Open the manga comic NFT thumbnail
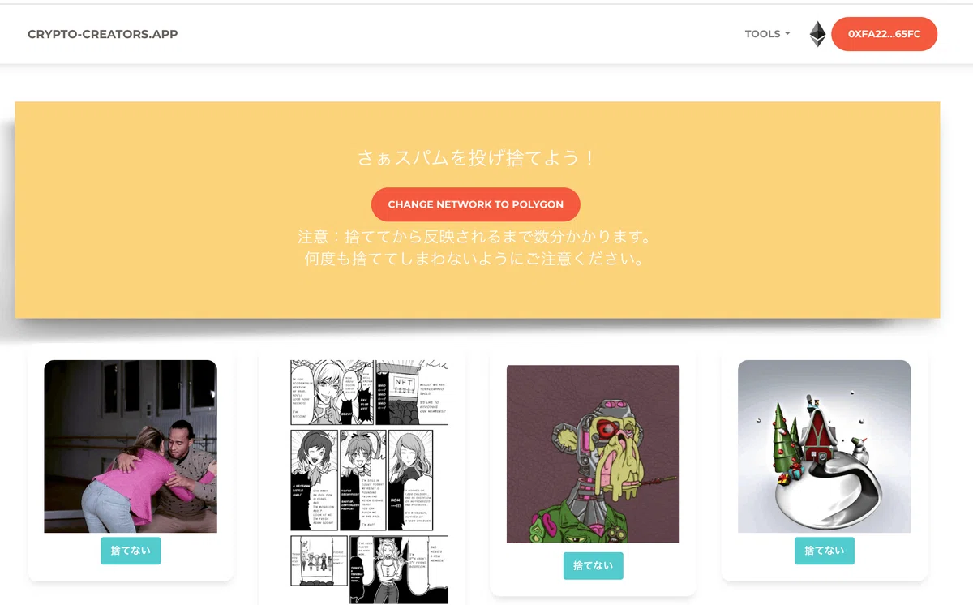This screenshot has width=973, height=605. click(369, 482)
